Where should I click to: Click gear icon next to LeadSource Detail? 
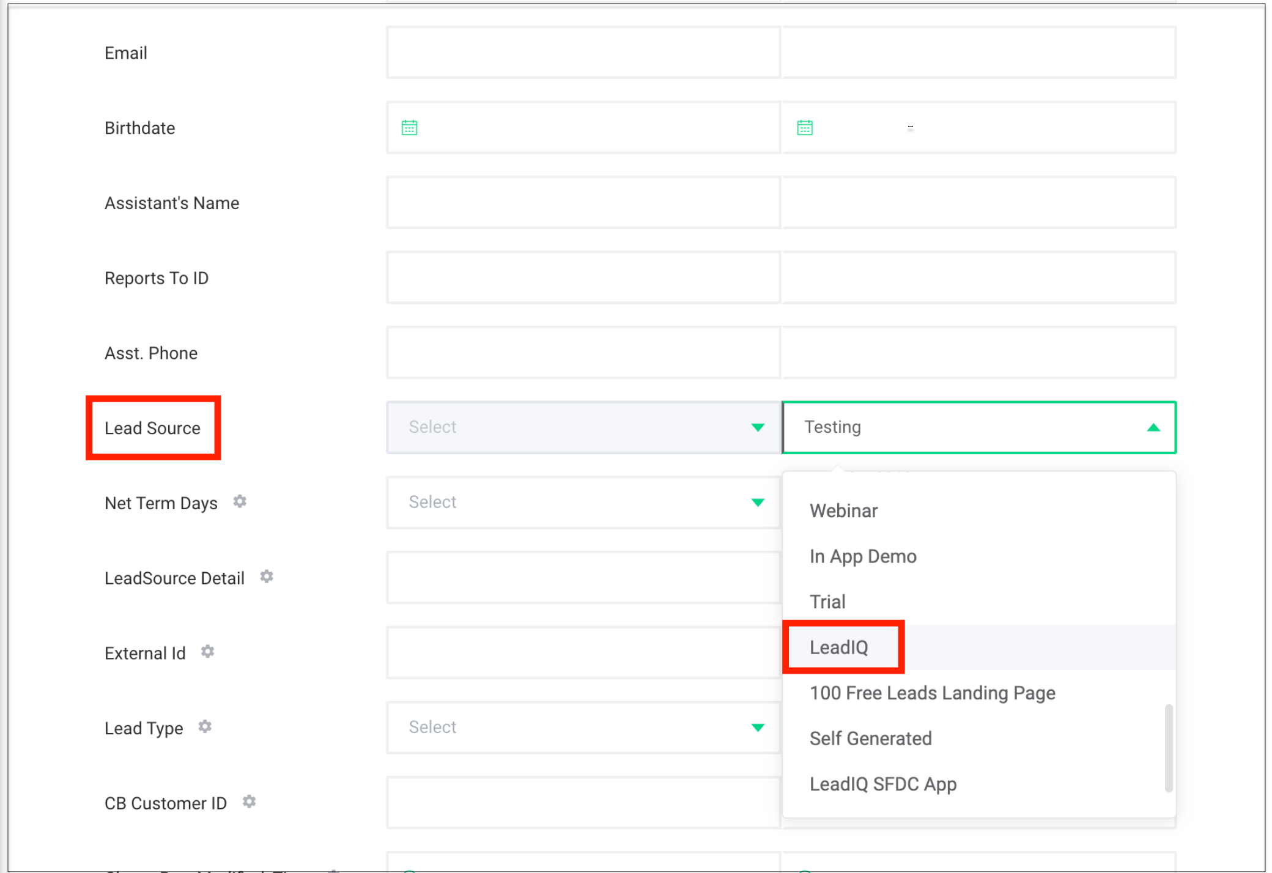tap(267, 576)
